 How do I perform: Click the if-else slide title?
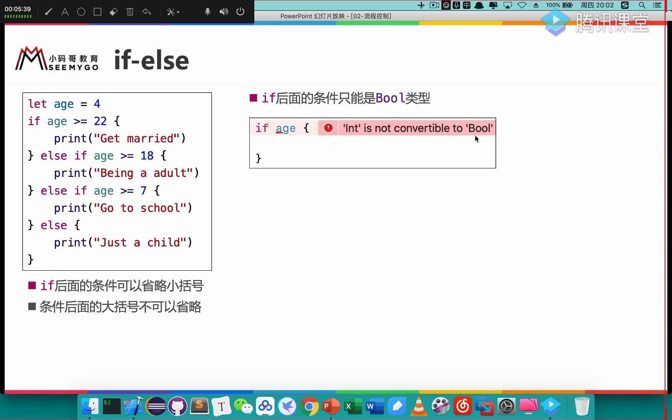coord(151,60)
